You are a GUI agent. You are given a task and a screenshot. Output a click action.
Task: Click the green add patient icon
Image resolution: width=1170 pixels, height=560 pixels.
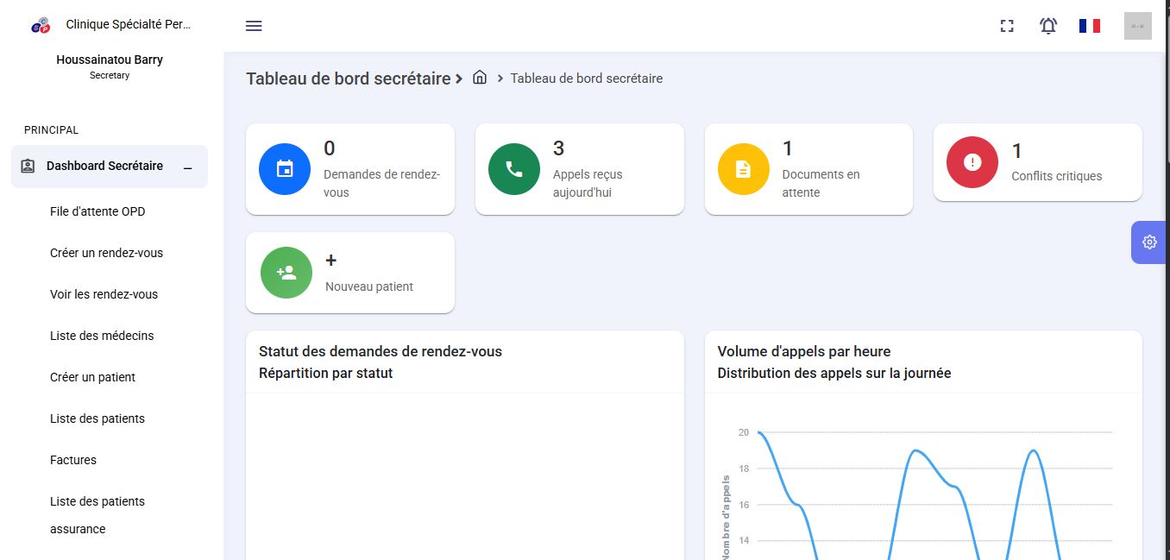[x=286, y=273]
